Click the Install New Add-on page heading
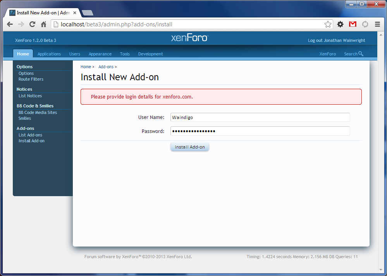Screen dimensions: 387x276 click(x=120, y=77)
